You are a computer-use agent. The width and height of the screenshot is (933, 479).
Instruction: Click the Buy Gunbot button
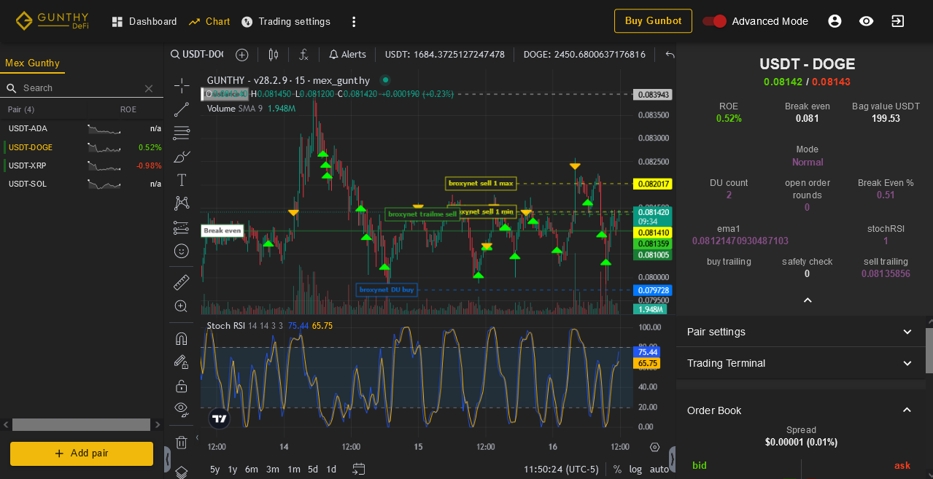(x=653, y=21)
